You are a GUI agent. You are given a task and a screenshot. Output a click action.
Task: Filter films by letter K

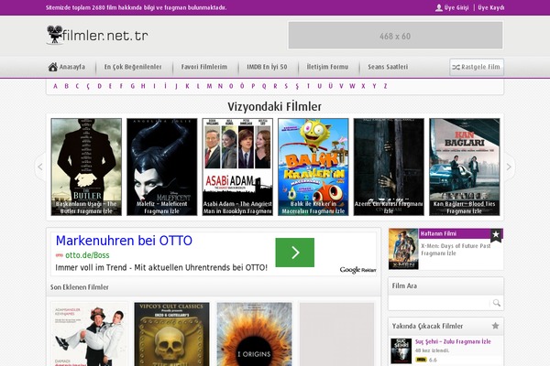coord(187,86)
